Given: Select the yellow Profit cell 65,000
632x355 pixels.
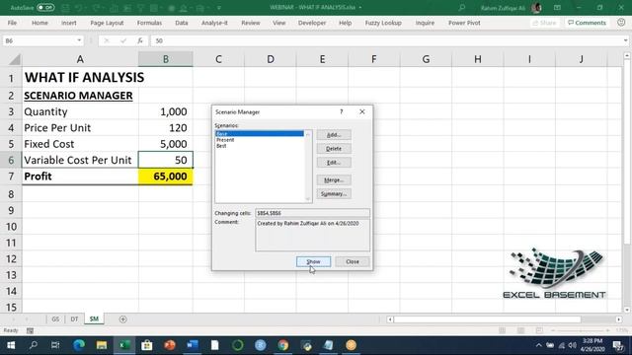Looking at the screenshot, I should pos(166,177).
